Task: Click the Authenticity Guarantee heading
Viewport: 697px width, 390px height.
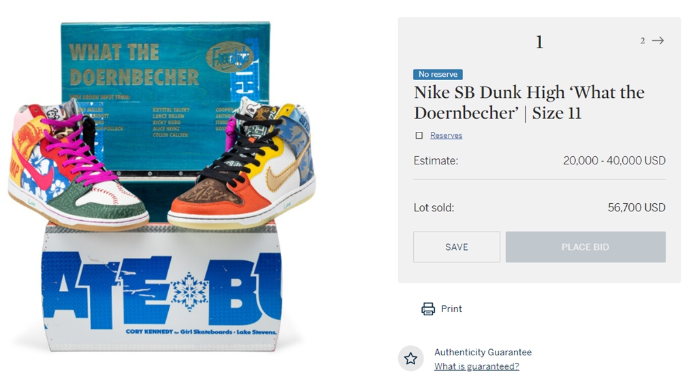Action: (x=483, y=352)
